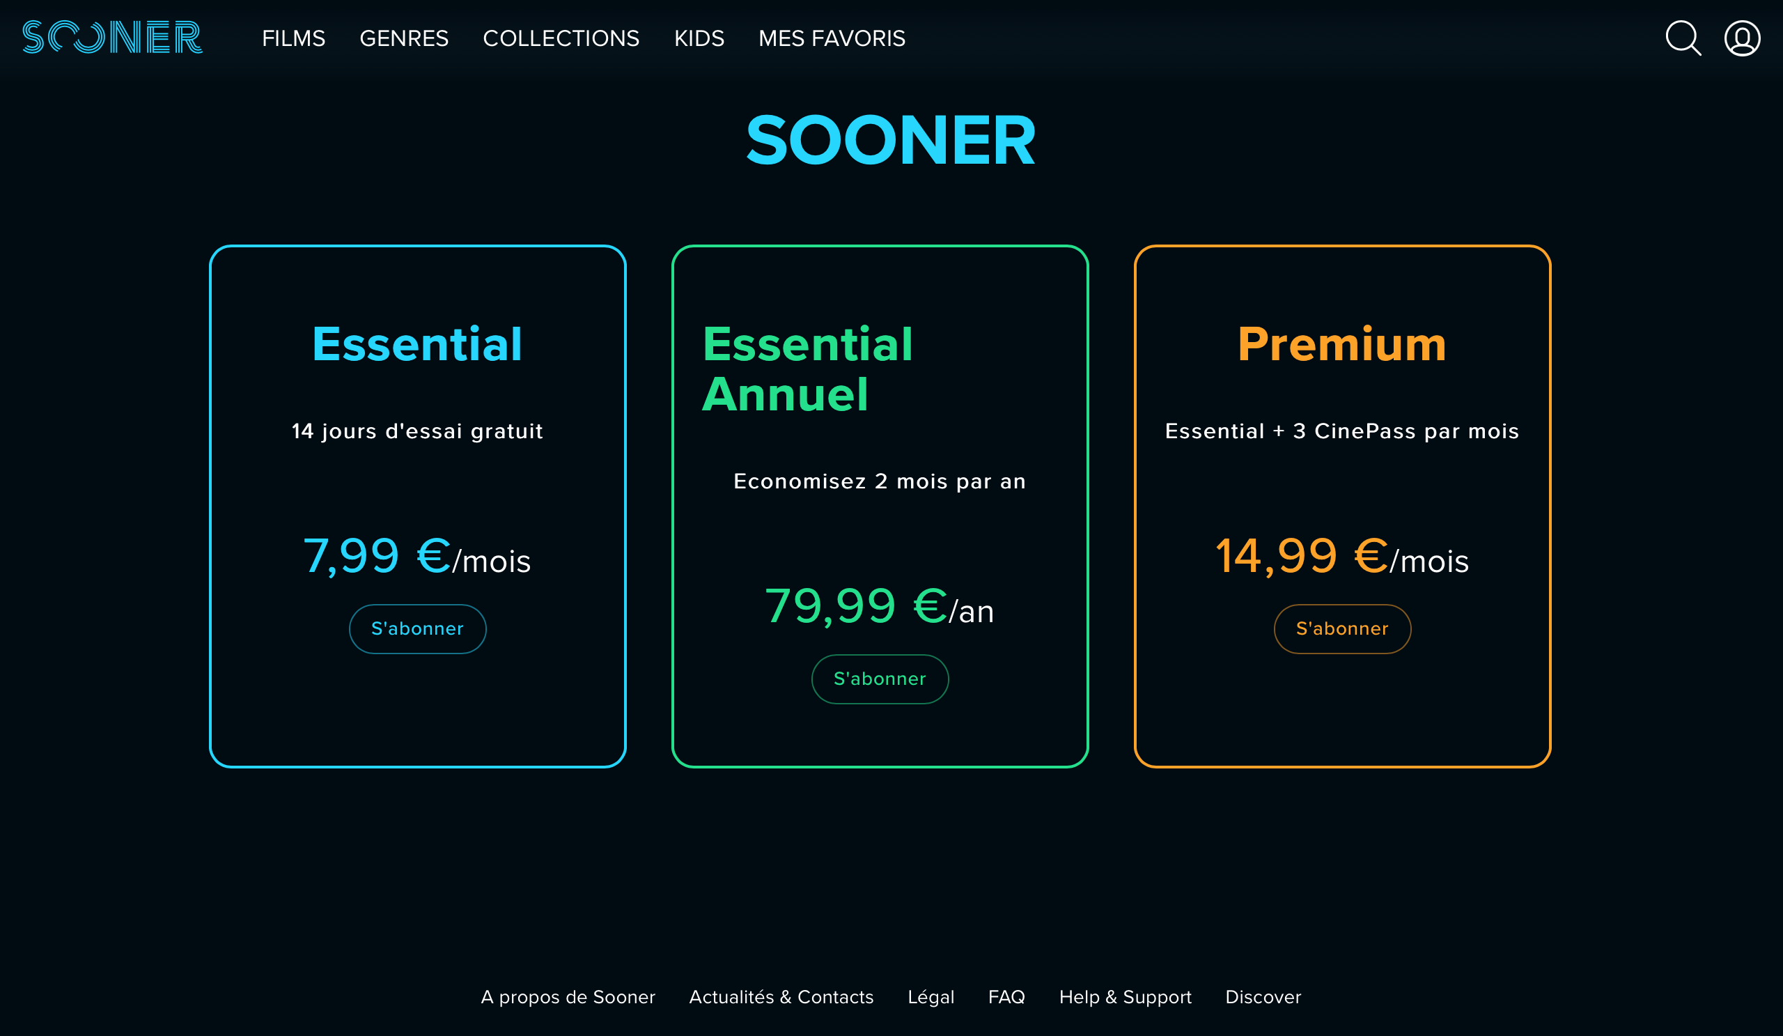
Task: Select the Essential plan card title
Action: (x=417, y=345)
